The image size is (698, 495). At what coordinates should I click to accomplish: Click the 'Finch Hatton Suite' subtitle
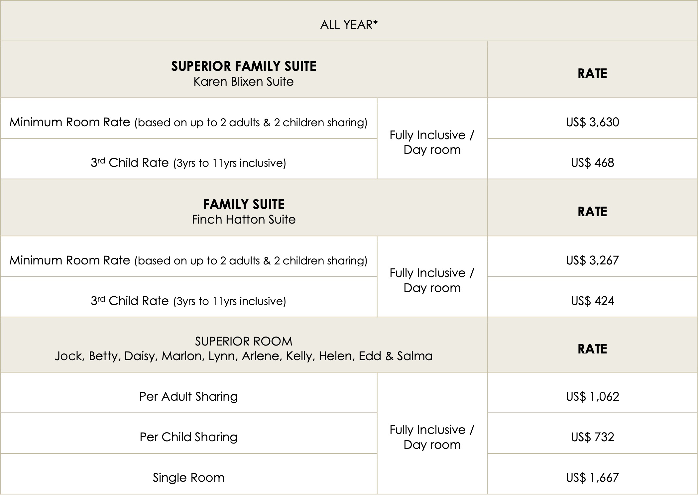(244, 219)
